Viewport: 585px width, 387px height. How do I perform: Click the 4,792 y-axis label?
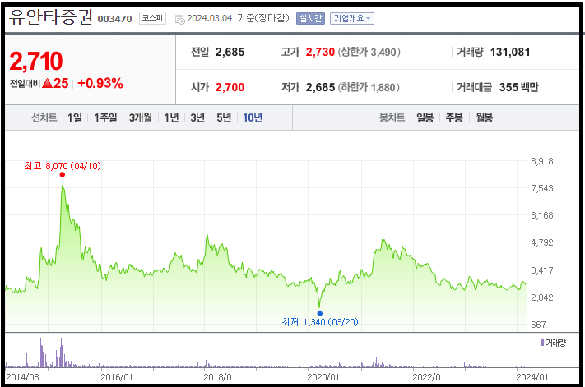[542, 242]
